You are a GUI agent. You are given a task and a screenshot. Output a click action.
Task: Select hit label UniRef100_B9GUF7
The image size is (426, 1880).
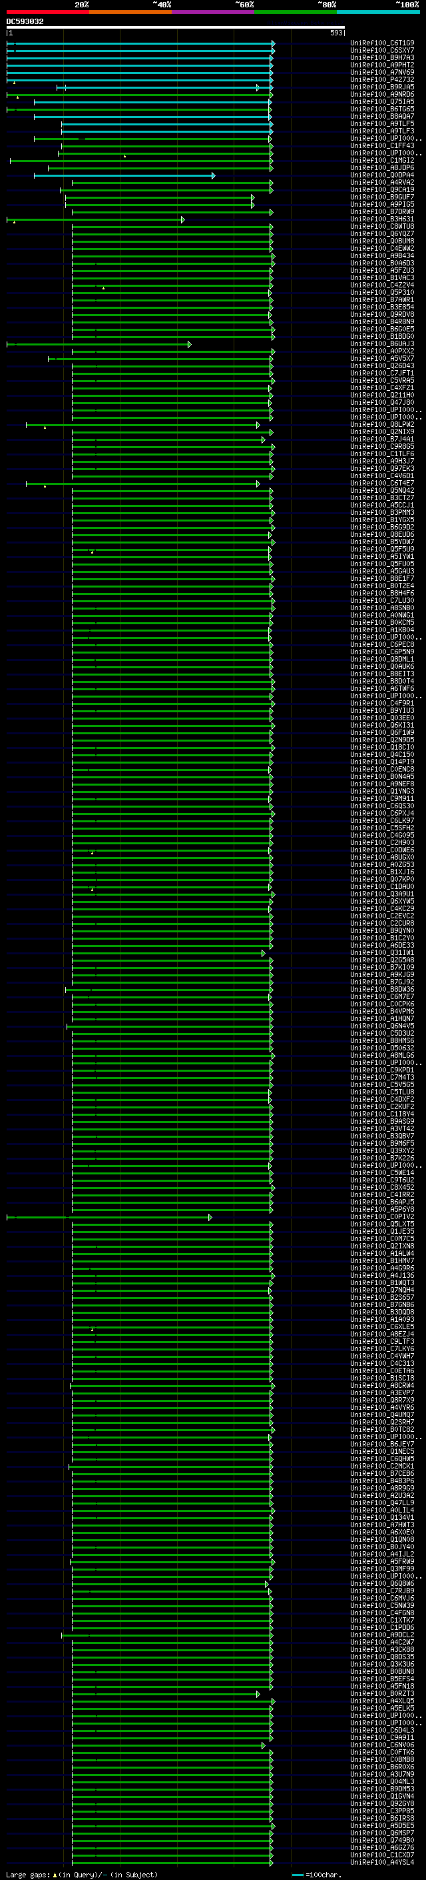tap(381, 198)
